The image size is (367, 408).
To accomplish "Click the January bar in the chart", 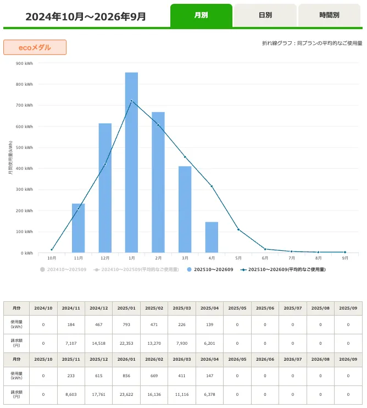I will tap(131, 162).
